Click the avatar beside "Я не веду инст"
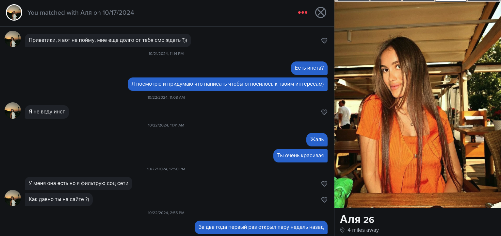Viewport: 501px width, 236px height. pyautogui.click(x=13, y=110)
